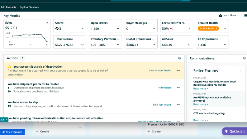
Task: Open 'Urgent Help Needed: Account Level Reserve' post title
Action: point(215,83)
